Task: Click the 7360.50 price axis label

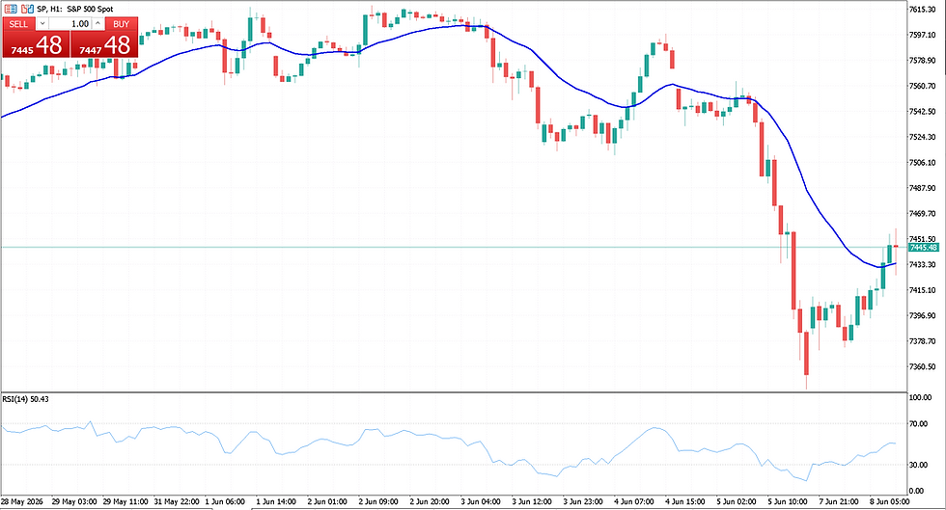Action: tap(923, 366)
